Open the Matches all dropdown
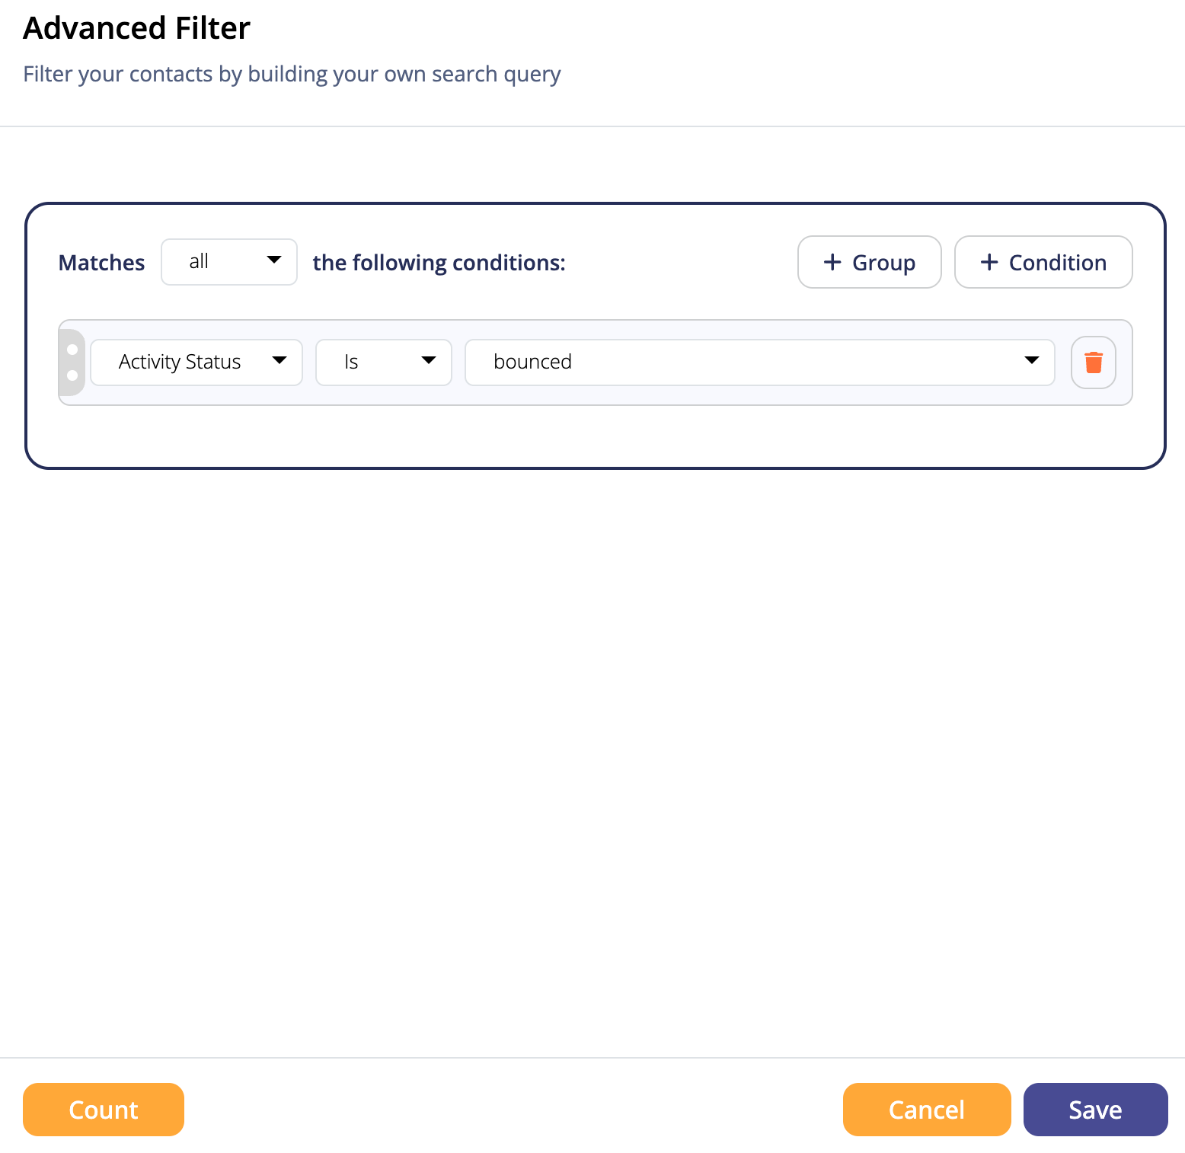This screenshot has height=1153, width=1185. pos(229,262)
